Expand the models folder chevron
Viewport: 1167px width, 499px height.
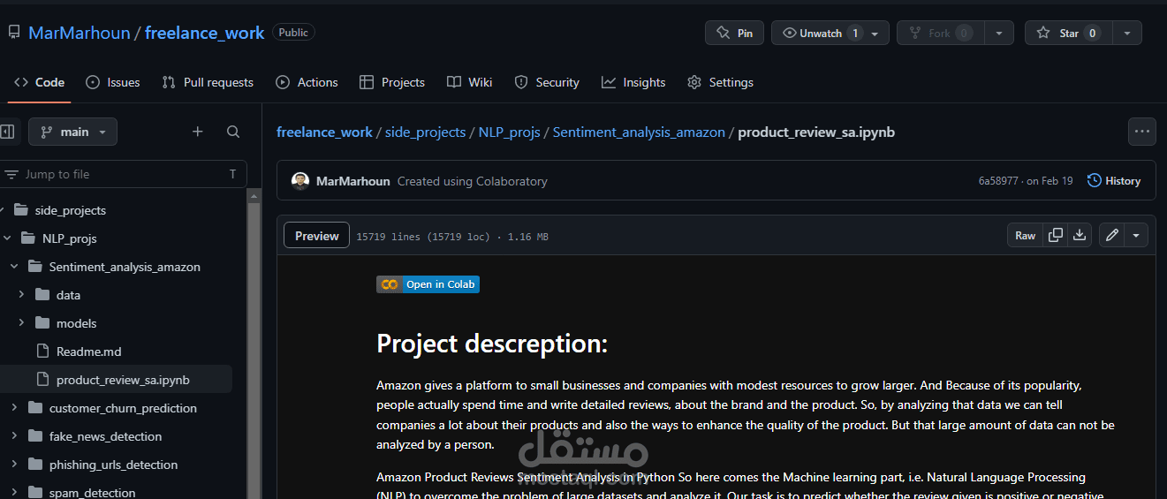click(21, 323)
